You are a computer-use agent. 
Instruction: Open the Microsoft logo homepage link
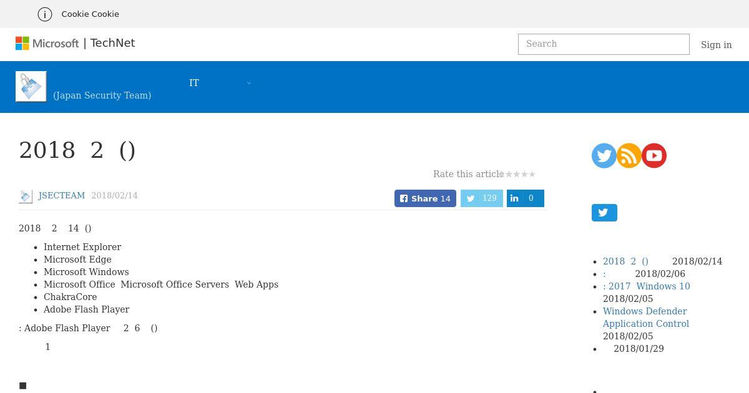point(47,43)
